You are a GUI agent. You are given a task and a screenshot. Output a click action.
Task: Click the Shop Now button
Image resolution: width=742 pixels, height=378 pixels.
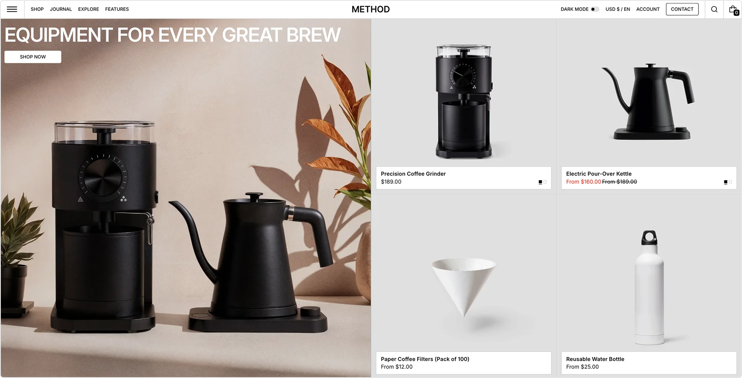[33, 57]
